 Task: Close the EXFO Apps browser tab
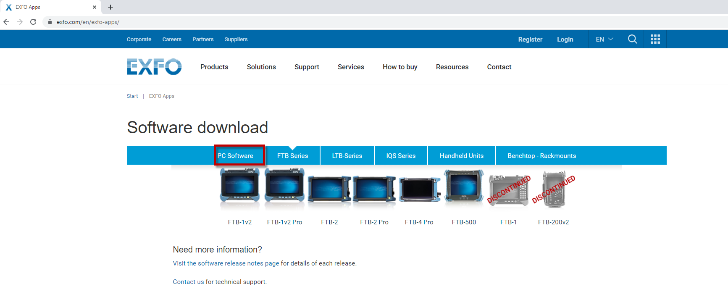point(95,7)
